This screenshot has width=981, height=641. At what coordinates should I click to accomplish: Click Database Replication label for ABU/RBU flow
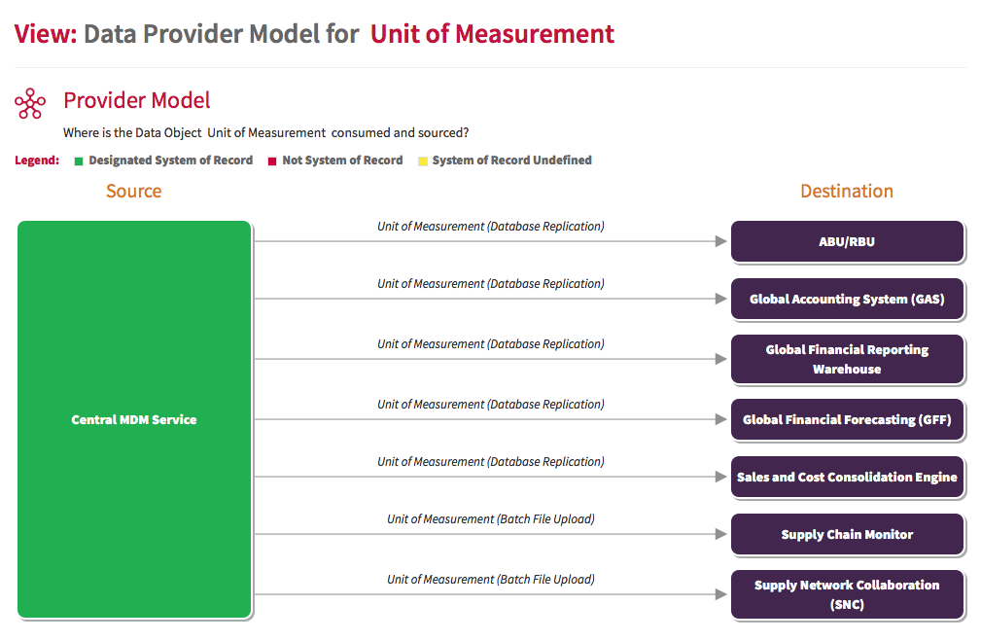click(x=490, y=226)
